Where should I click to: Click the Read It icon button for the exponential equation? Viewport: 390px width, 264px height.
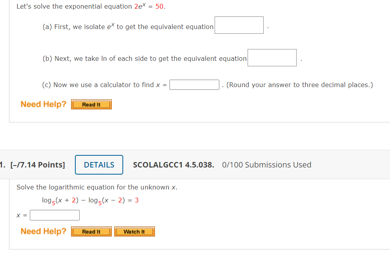coord(91,104)
